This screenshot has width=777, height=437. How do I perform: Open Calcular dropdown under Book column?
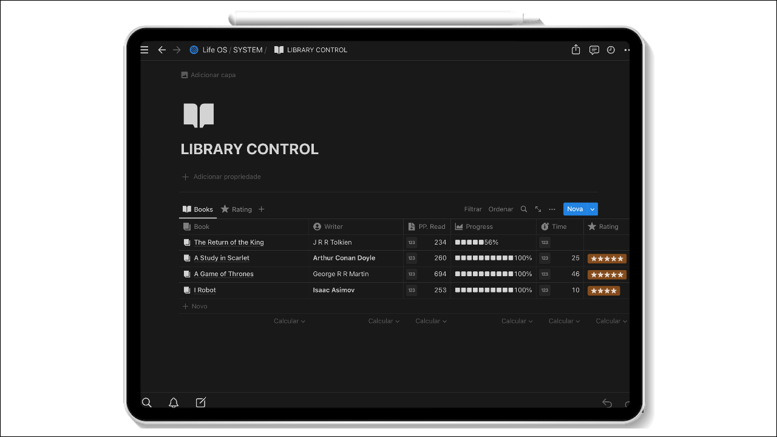point(290,321)
